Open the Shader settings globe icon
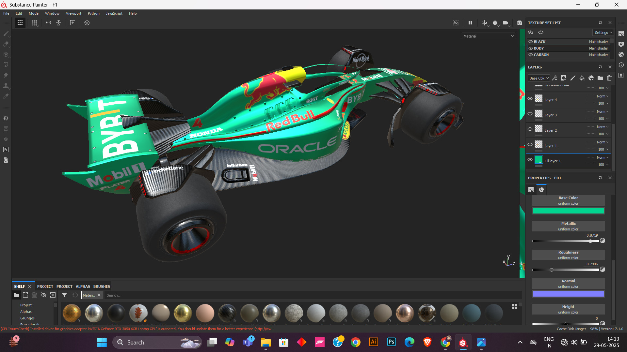The image size is (627, 352). (621, 54)
